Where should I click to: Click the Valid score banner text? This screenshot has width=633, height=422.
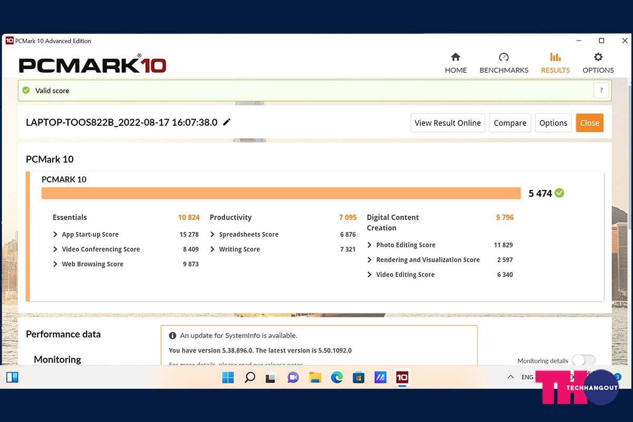click(x=52, y=91)
